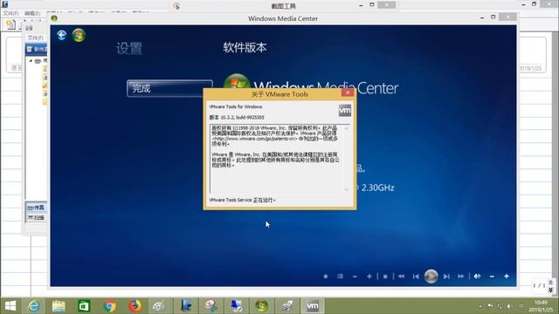Open the guide grid icon in Media Center controls
This screenshot has height=314, width=559.
tap(340, 276)
